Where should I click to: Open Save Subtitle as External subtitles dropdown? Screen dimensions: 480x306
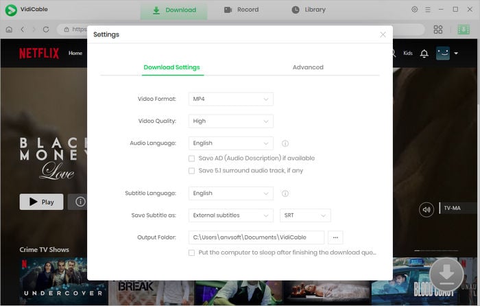tap(231, 215)
